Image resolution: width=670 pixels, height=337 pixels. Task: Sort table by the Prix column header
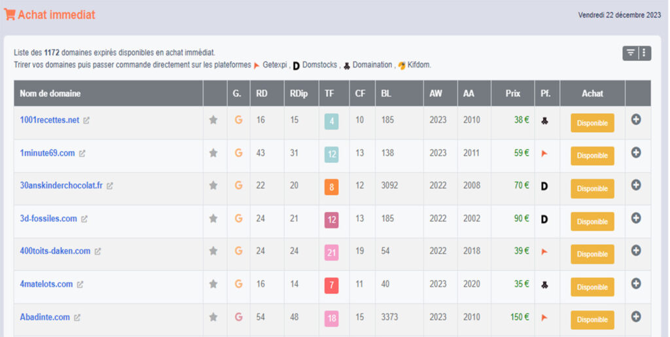[x=512, y=94]
